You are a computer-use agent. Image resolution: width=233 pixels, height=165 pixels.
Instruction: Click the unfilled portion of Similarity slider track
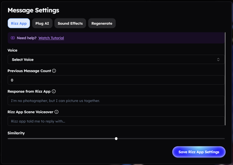point(171,139)
